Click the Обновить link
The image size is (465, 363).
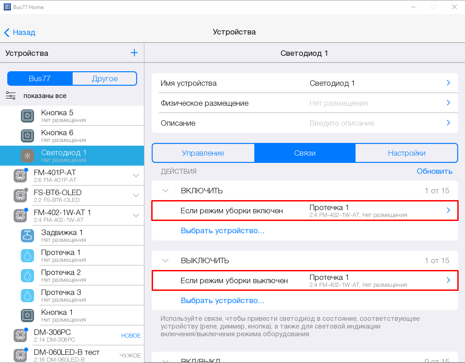click(x=434, y=171)
